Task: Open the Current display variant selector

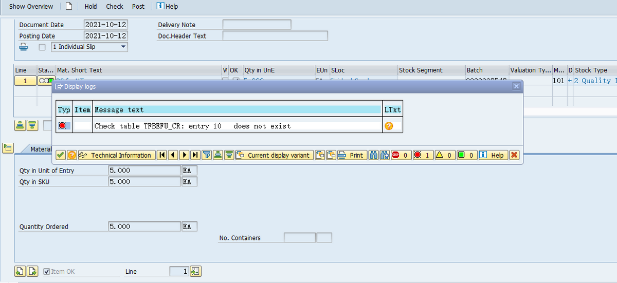Action: coord(274,155)
